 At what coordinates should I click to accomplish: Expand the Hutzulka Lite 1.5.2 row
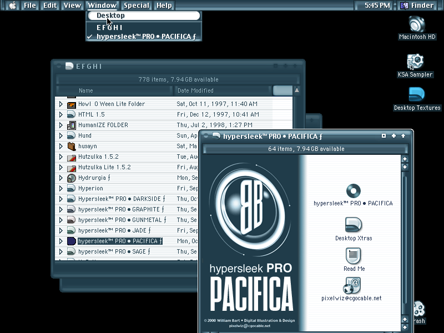[x=60, y=167]
